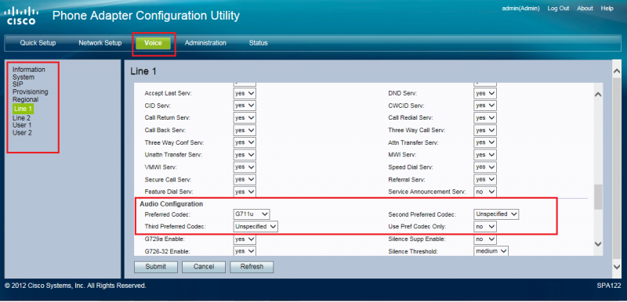Open the Secure Call Serv dropdown

click(x=245, y=179)
